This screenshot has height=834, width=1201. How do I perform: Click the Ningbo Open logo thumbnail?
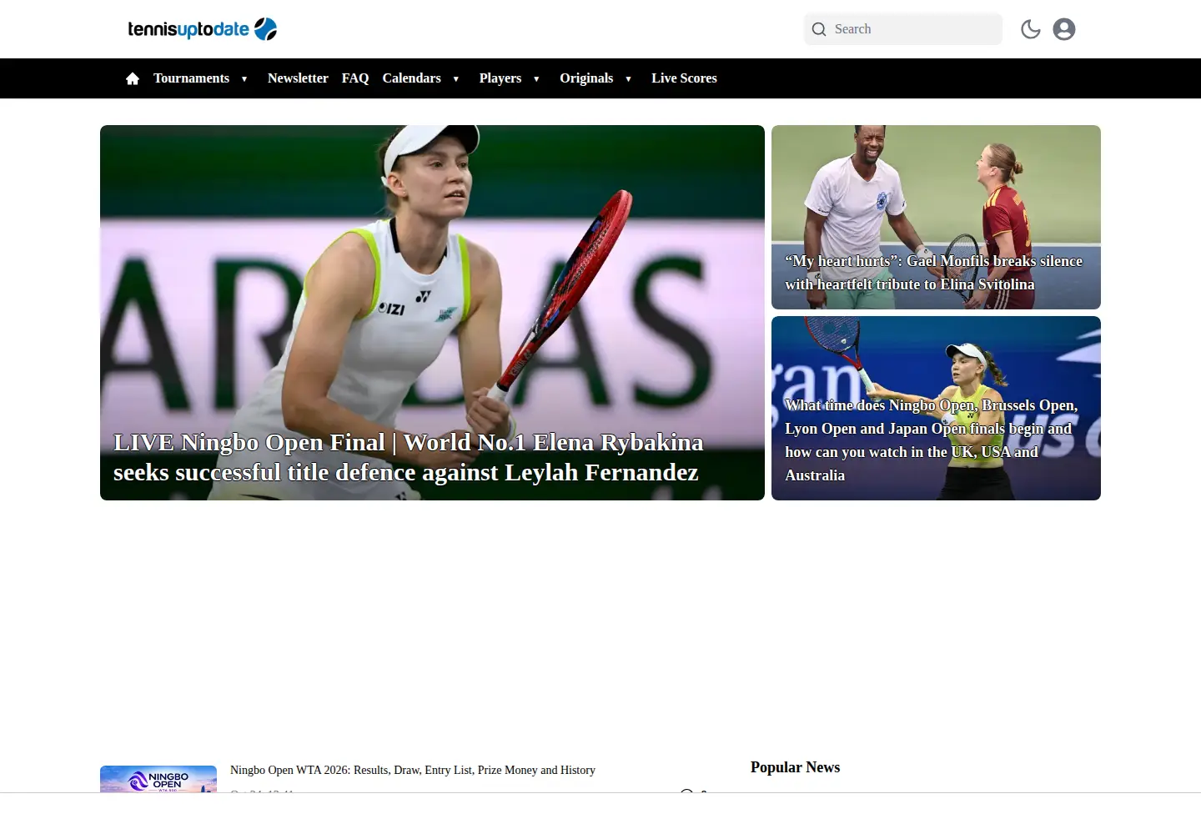[158, 779]
